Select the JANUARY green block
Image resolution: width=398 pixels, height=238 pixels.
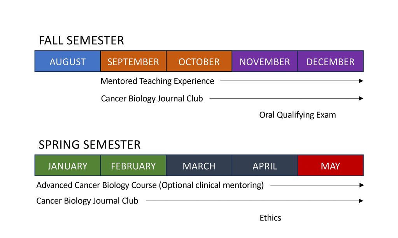click(x=67, y=166)
